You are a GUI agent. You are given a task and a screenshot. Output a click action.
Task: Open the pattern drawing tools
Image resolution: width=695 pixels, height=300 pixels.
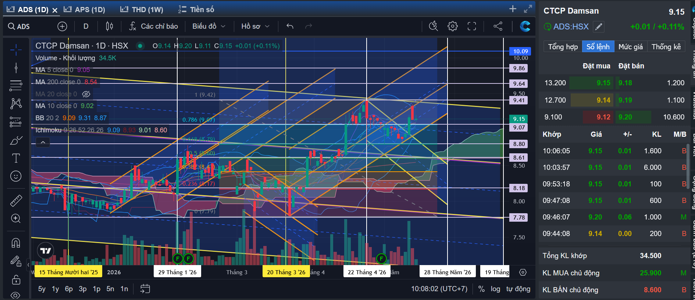[16, 104]
